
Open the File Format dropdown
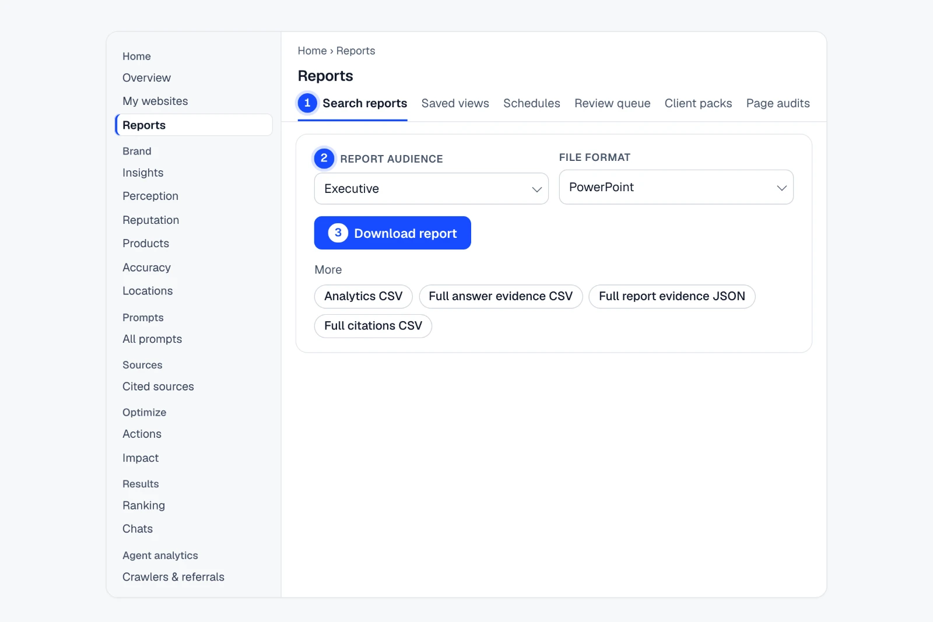[676, 187]
